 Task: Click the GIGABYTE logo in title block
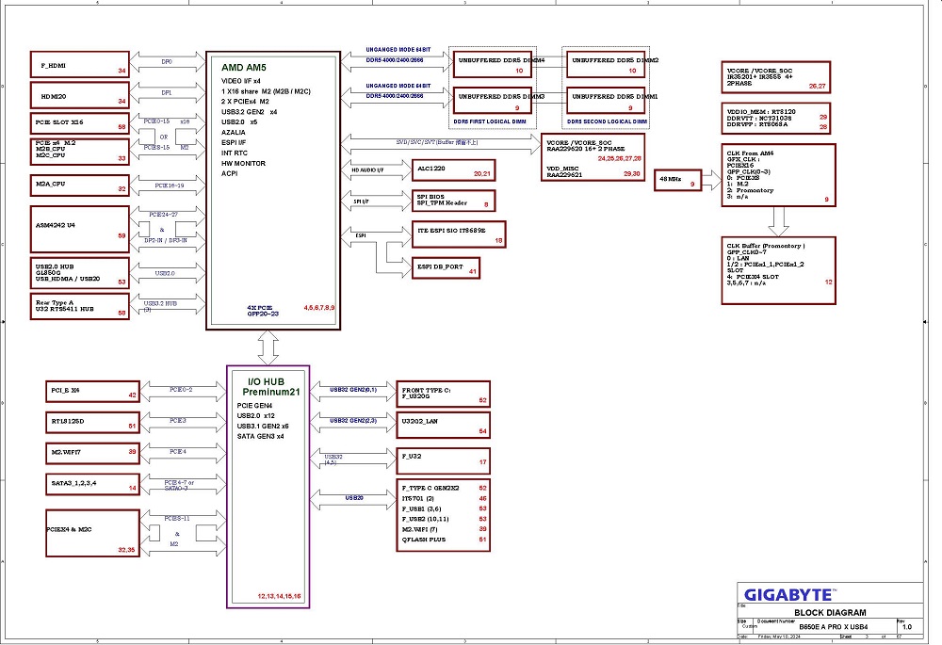tap(788, 594)
